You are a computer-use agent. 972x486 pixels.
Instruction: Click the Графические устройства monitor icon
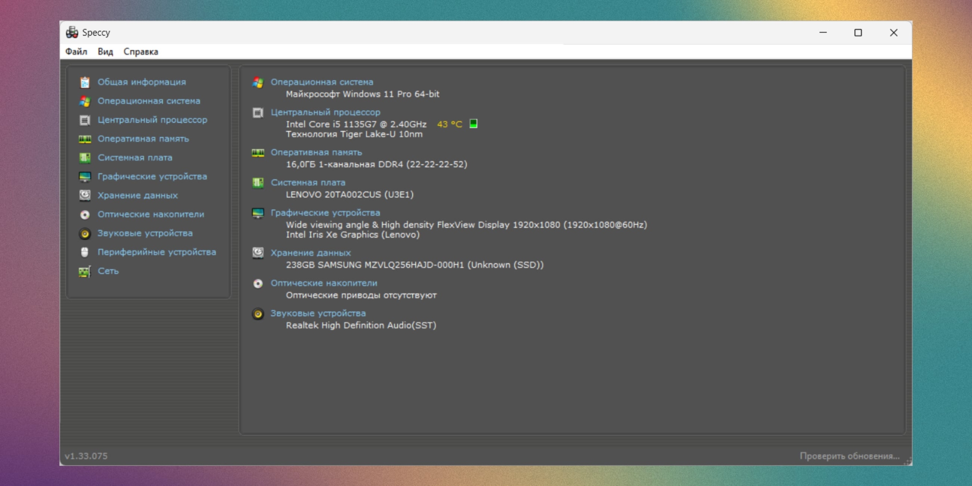tap(85, 177)
